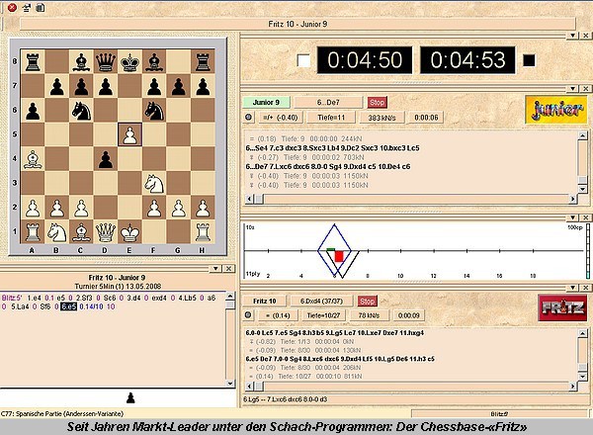Image resolution: width=593 pixels, height=435 pixels.
Task: Click the Fritz evaluation (0.14) field
Action: click(278, 315)
